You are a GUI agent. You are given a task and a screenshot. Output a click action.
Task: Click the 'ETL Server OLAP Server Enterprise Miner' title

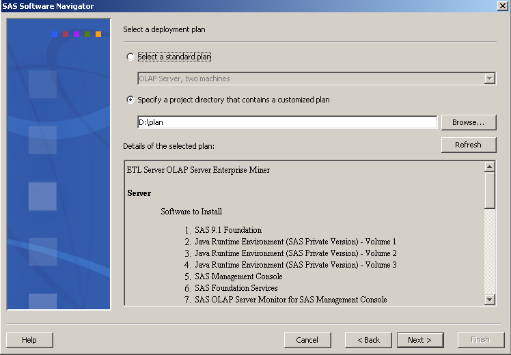(x=198, y=170)
